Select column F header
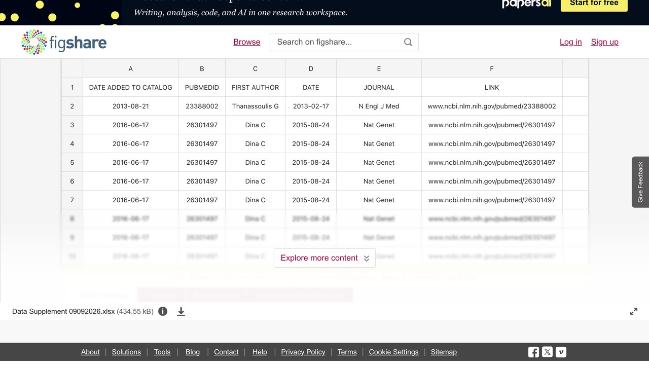The height and width of the screenshot is (365, 649). (x=492, y=68)
